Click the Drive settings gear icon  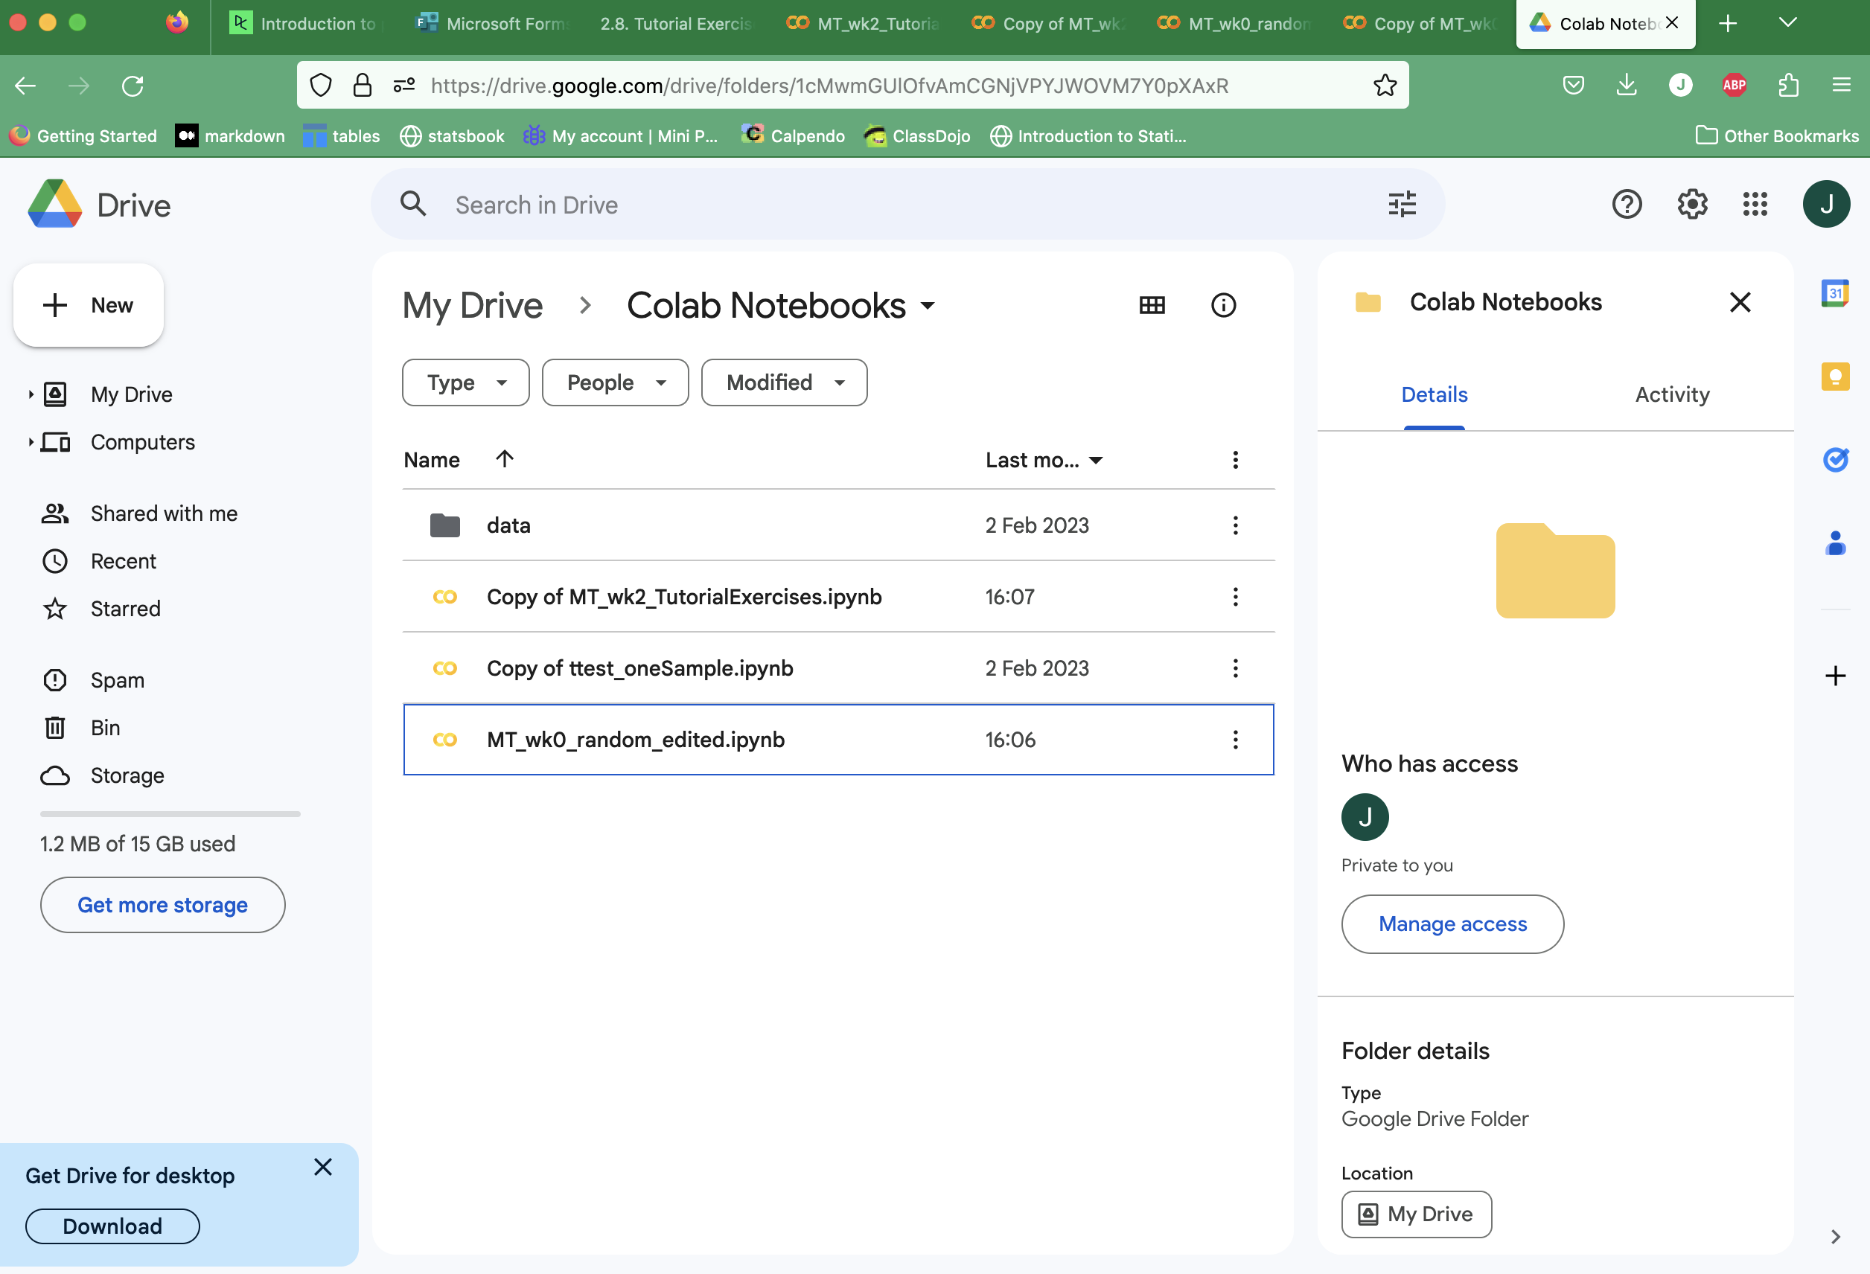point(1691,205)
